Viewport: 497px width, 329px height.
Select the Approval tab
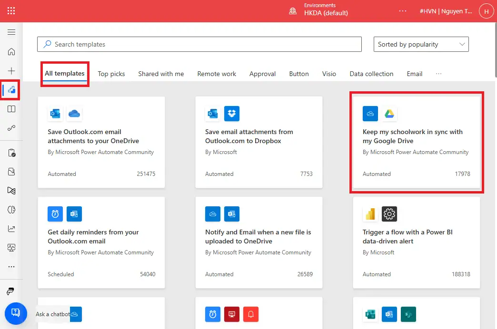click(262, 74)
